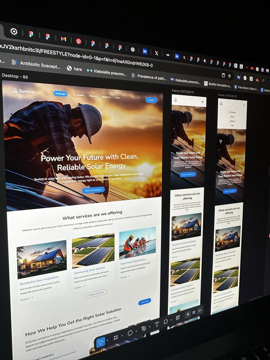Select FAQs in the desktop navbar
The width and height of the screenshot is (270, 360).
point(118,98)
